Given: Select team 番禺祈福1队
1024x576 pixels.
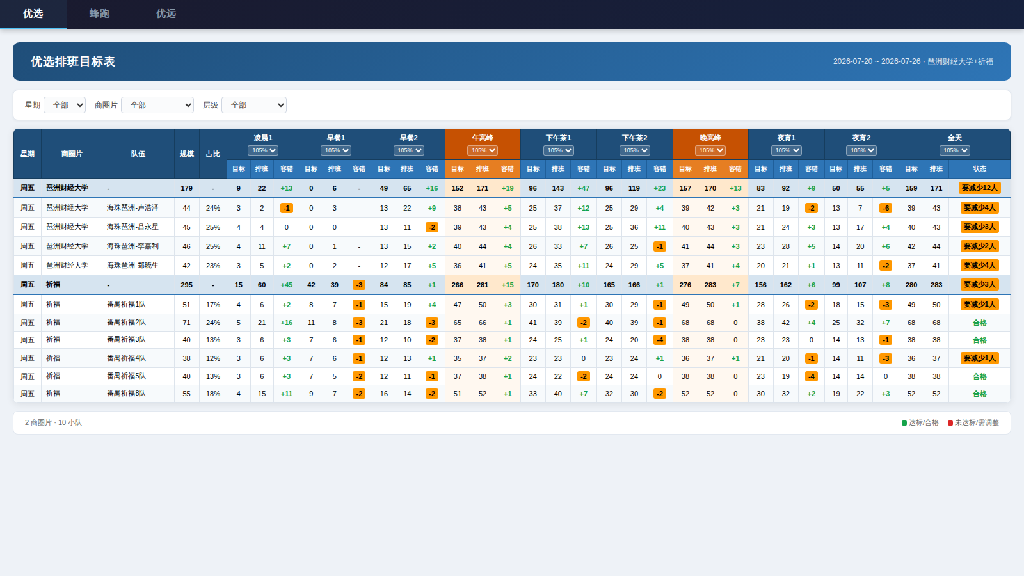Looking at the screenshot, I should tap(126, 305).
